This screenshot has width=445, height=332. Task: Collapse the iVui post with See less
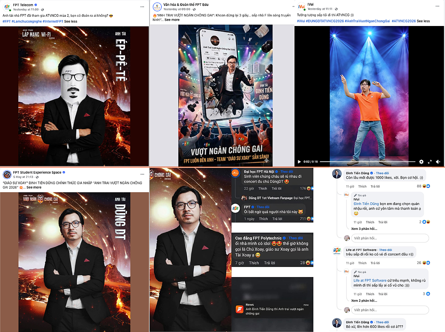coord(423,21)
